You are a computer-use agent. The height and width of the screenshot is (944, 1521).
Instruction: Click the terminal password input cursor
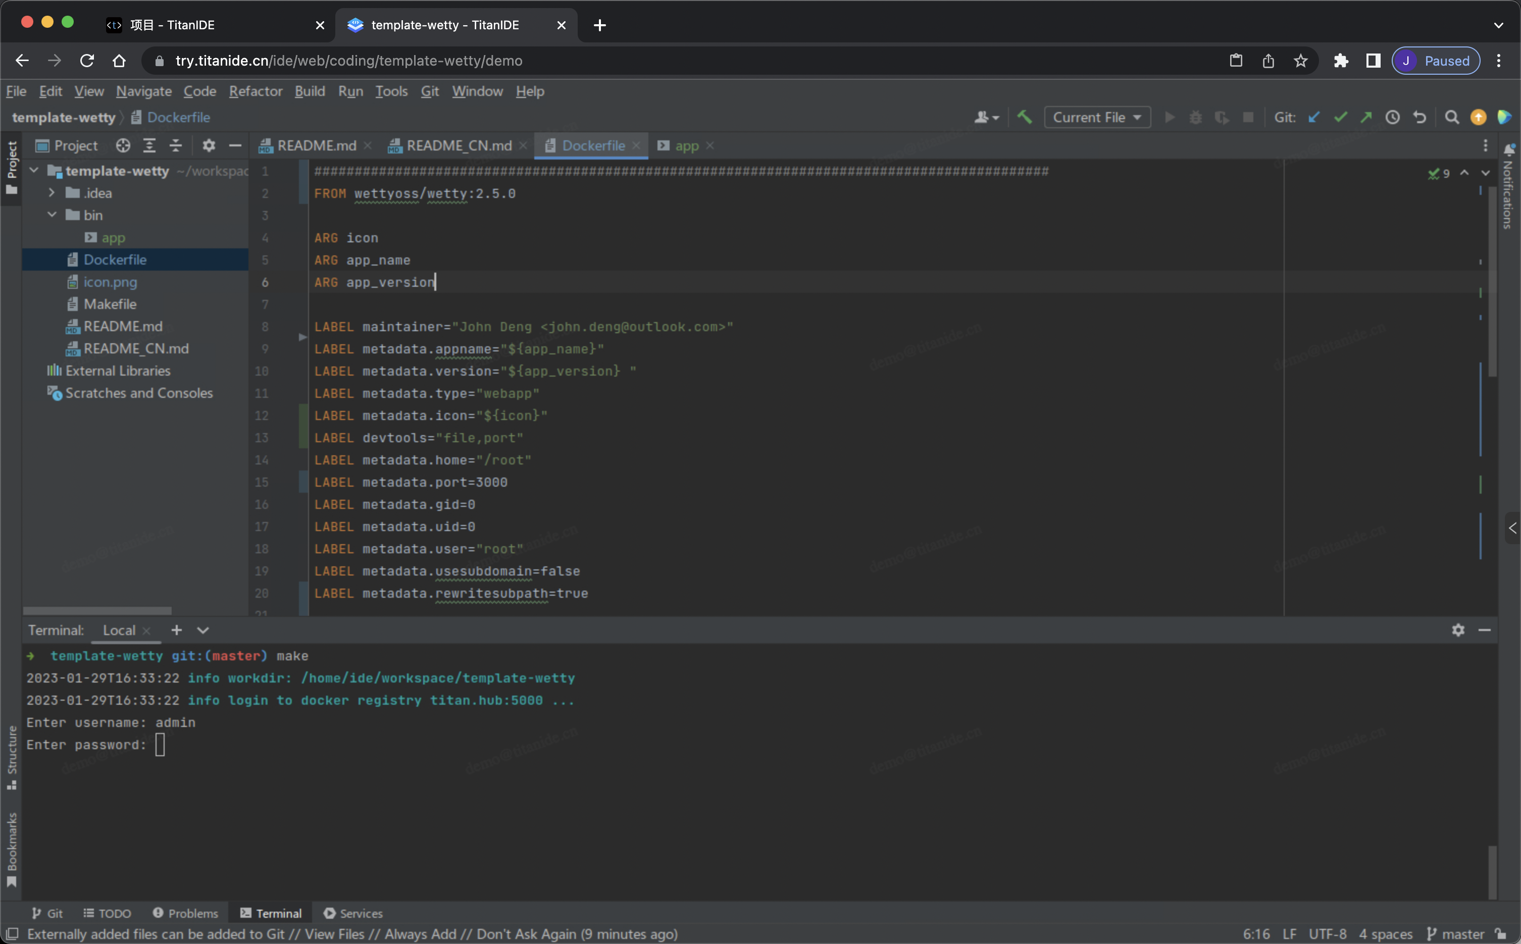(x=160, y=744)
